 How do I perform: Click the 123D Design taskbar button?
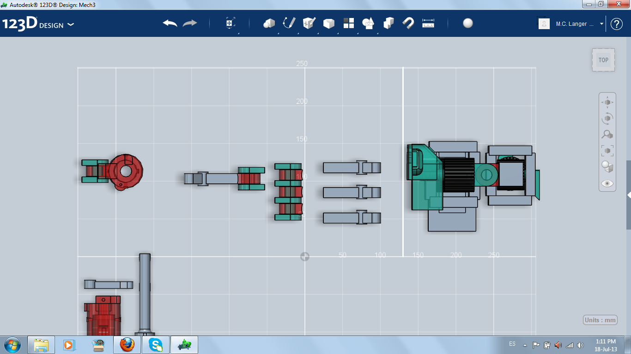pyautogui.click(x=184, y=345)
